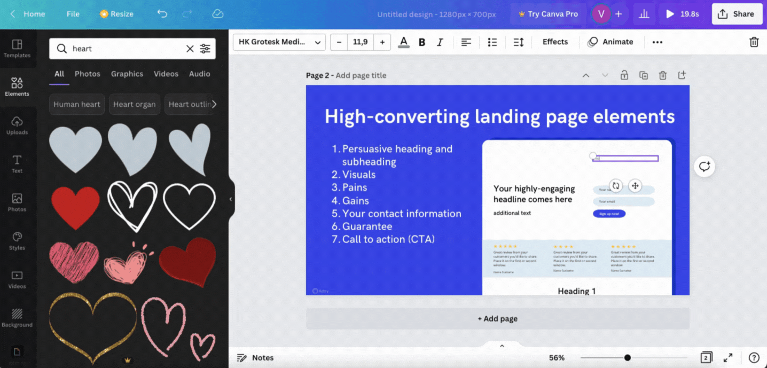Open the font family dropdown
This screenshot has height=368, width=767.
coord(279,42)
